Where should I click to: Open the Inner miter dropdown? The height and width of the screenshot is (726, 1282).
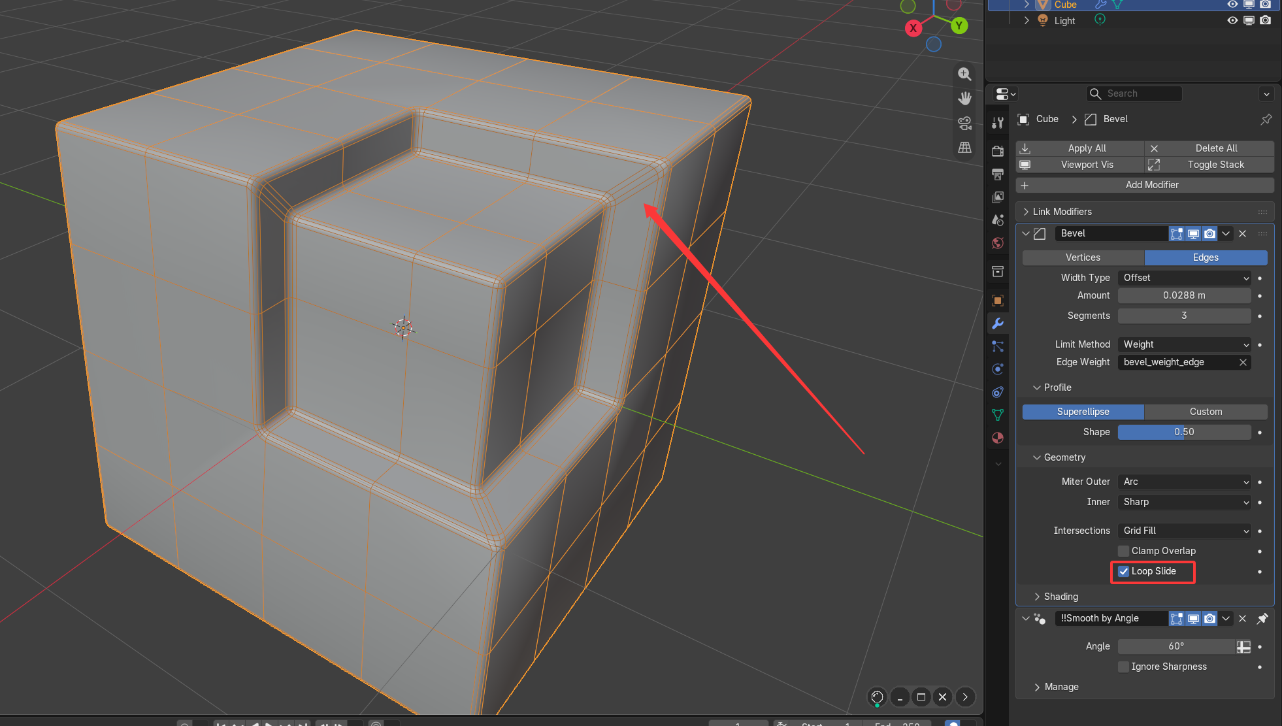[x=1185, y=502]
